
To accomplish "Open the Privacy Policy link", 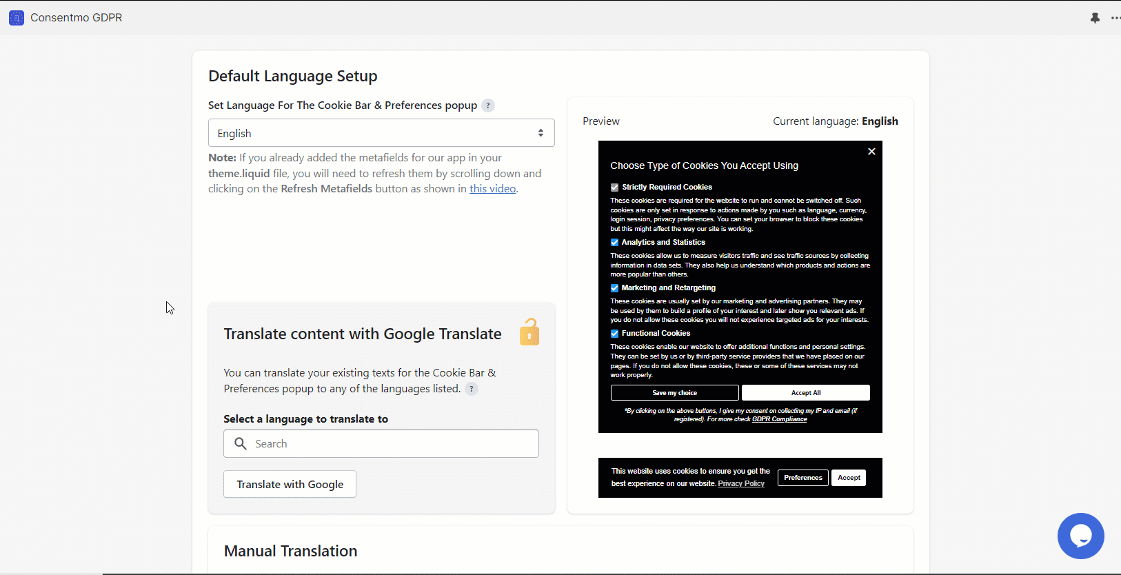I will pos(741,484).
